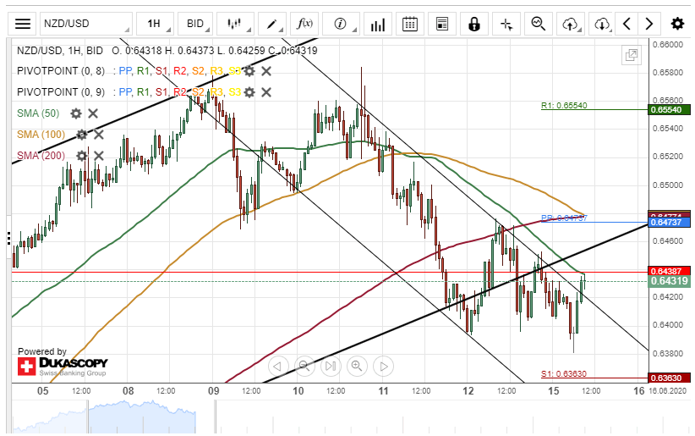This screenshot has height=436, width=695.
Task: Click the bar chart volume icon
Action: pos(378,24)
